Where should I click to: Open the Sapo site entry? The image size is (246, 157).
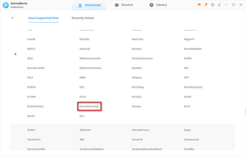click(187, 130)
